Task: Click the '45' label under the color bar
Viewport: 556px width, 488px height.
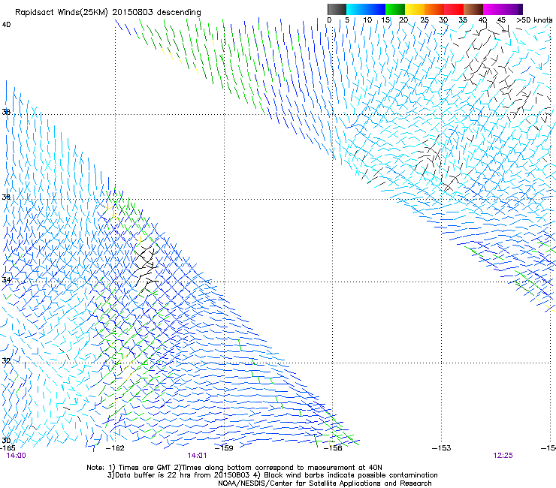Action: 501,20
